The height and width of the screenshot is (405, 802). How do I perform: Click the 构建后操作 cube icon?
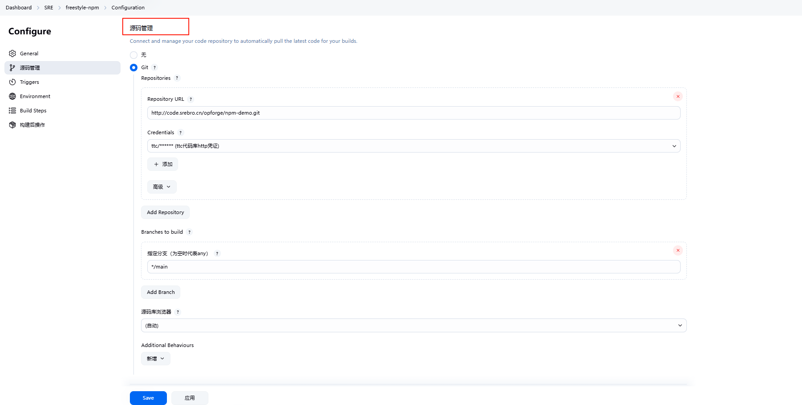pyautogui.click(x=12, y=125)
